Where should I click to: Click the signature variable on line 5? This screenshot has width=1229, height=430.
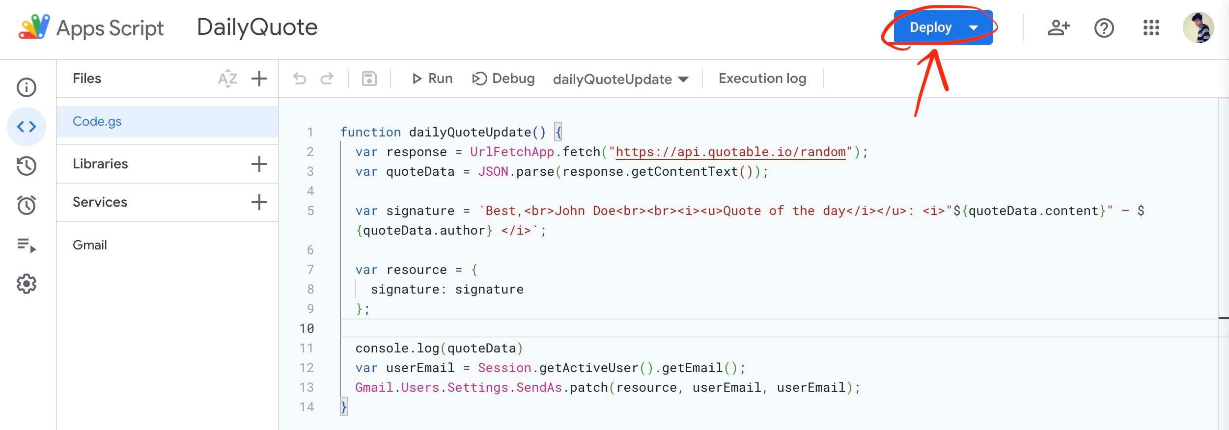pyautogui.click(x=420, y=211)
